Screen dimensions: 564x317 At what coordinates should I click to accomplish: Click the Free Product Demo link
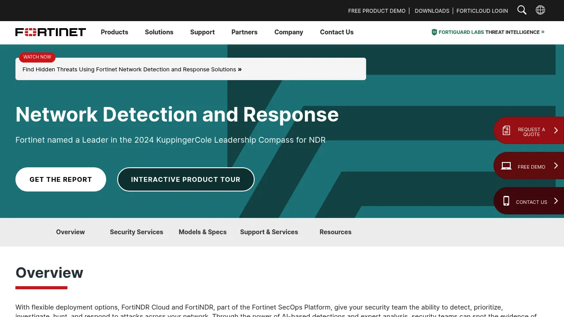(377, 11)
